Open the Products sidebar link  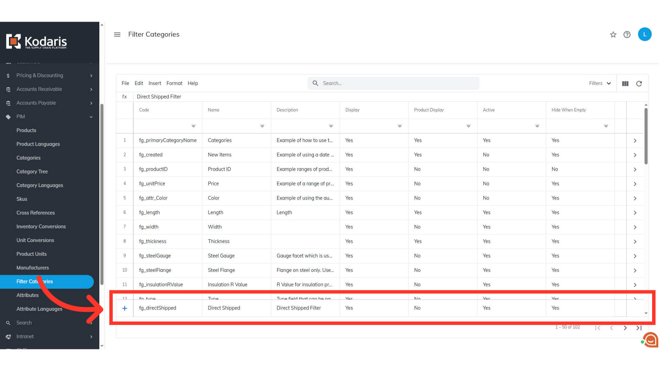pos(26,130)
